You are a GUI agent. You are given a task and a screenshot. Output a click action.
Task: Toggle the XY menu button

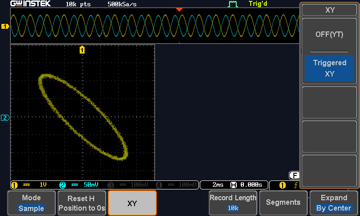click(132, 203)
